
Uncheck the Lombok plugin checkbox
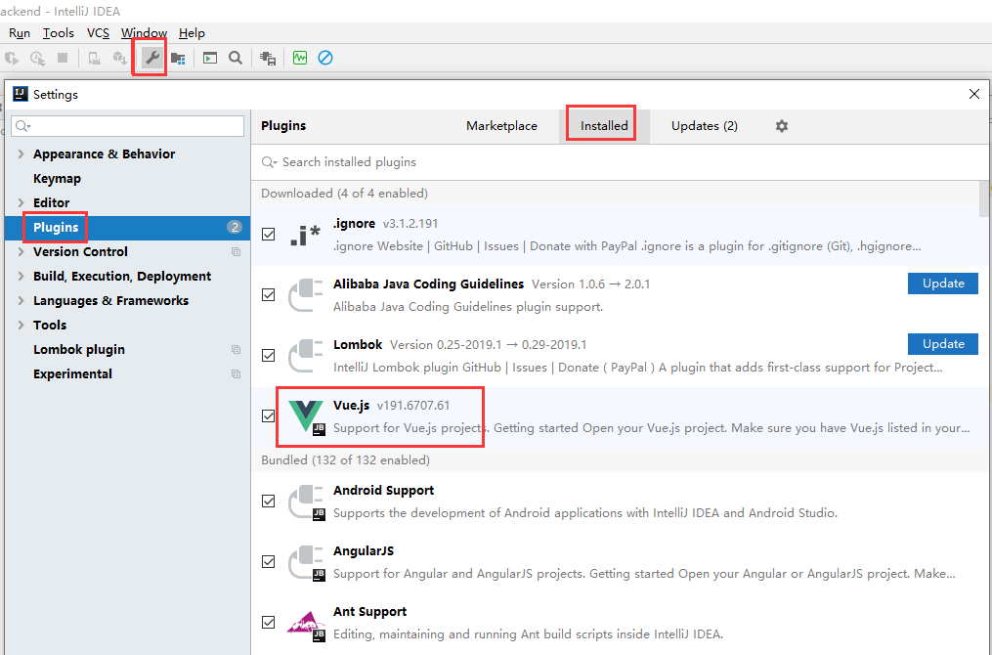(268, 356)
